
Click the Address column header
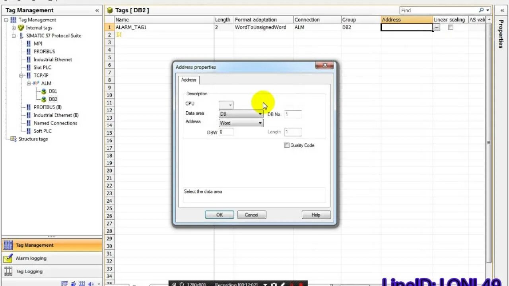click(407, 19)
